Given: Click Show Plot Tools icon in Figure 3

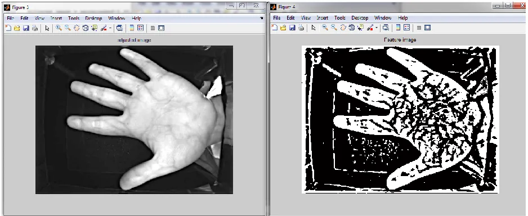Looking at the screenshot, I should pyautogui.click(x=161, y=28).
